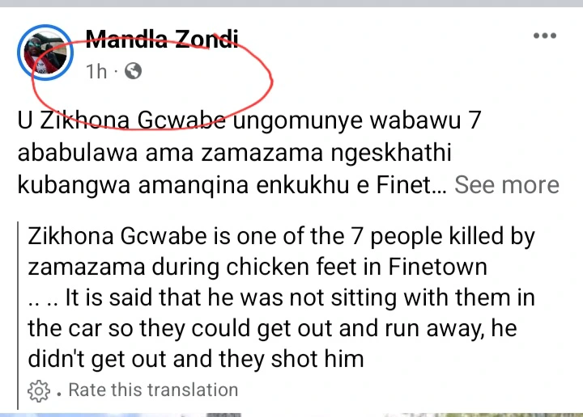This screenshot has height=417, width=583.
Task: Click translated line 'the car so they could'
Action: [273, 328]
